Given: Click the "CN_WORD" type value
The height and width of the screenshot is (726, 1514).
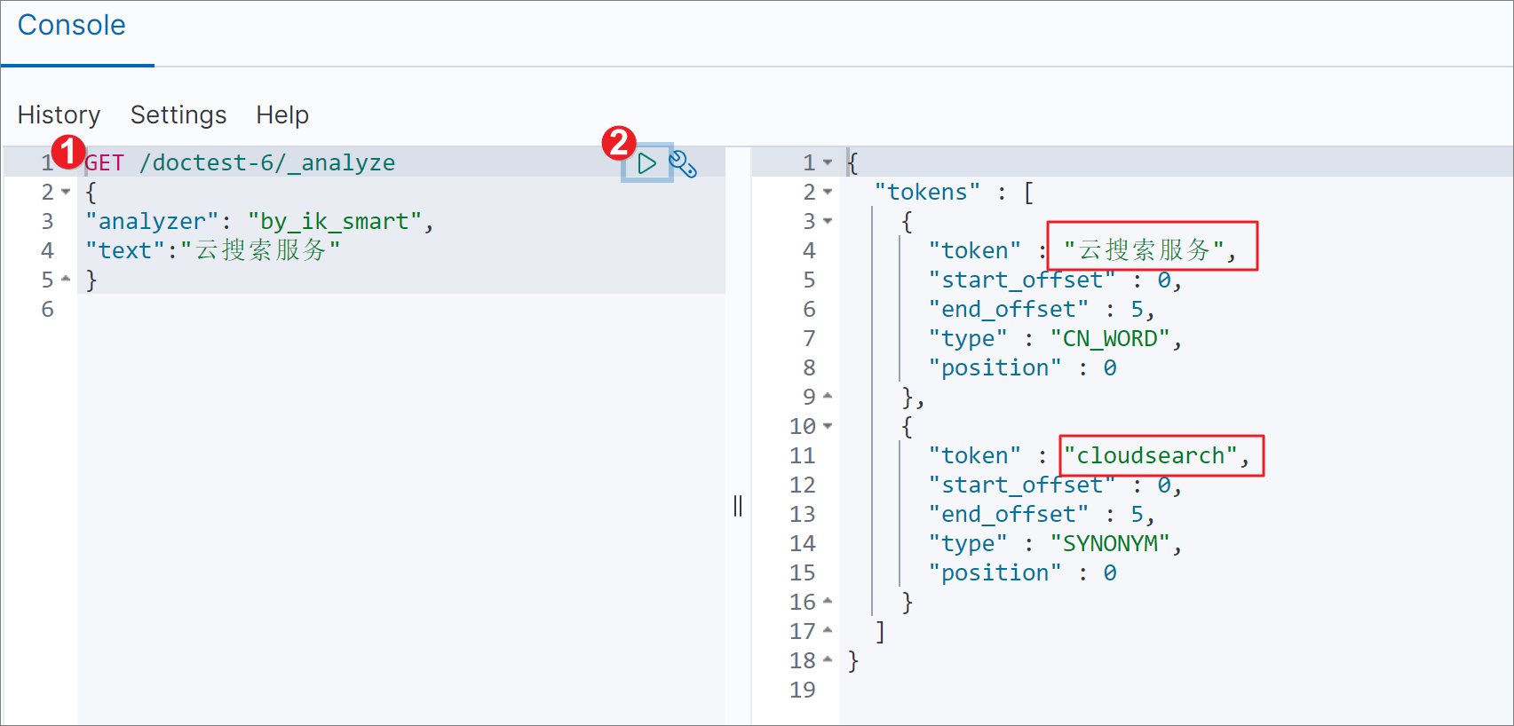Looking at the screenshot, I should coord(1110,338).
